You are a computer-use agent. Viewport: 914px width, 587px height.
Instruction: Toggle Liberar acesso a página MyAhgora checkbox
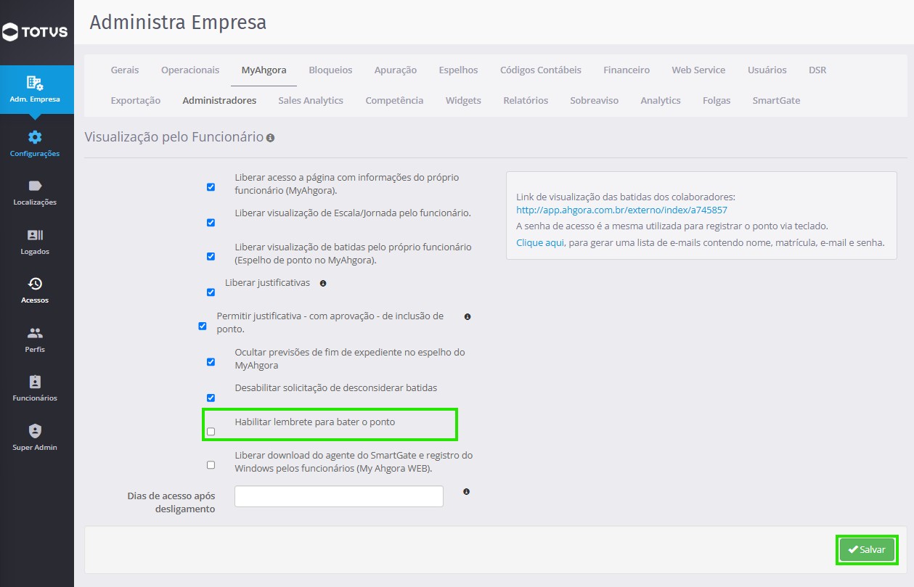211,187
